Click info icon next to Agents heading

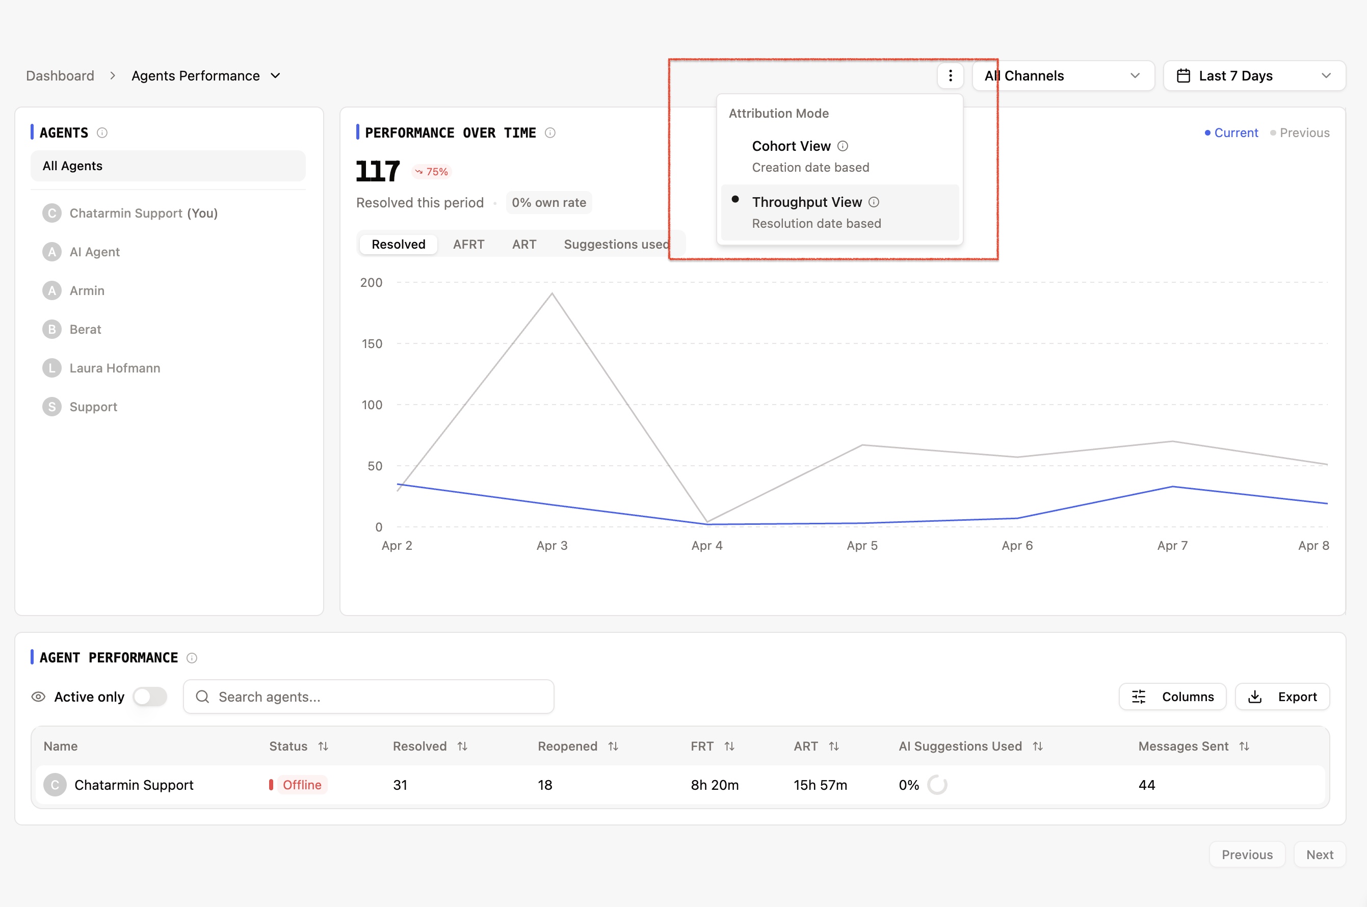(x=102, y=133)
